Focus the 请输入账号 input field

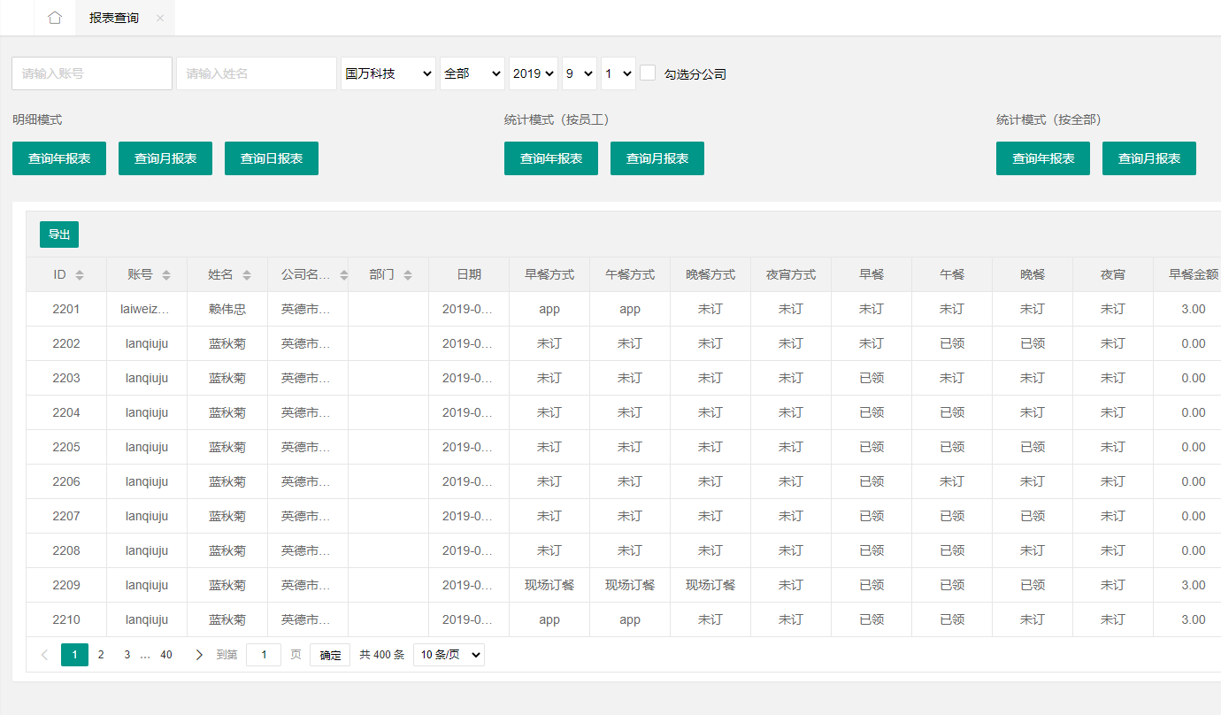pos(92,73)
